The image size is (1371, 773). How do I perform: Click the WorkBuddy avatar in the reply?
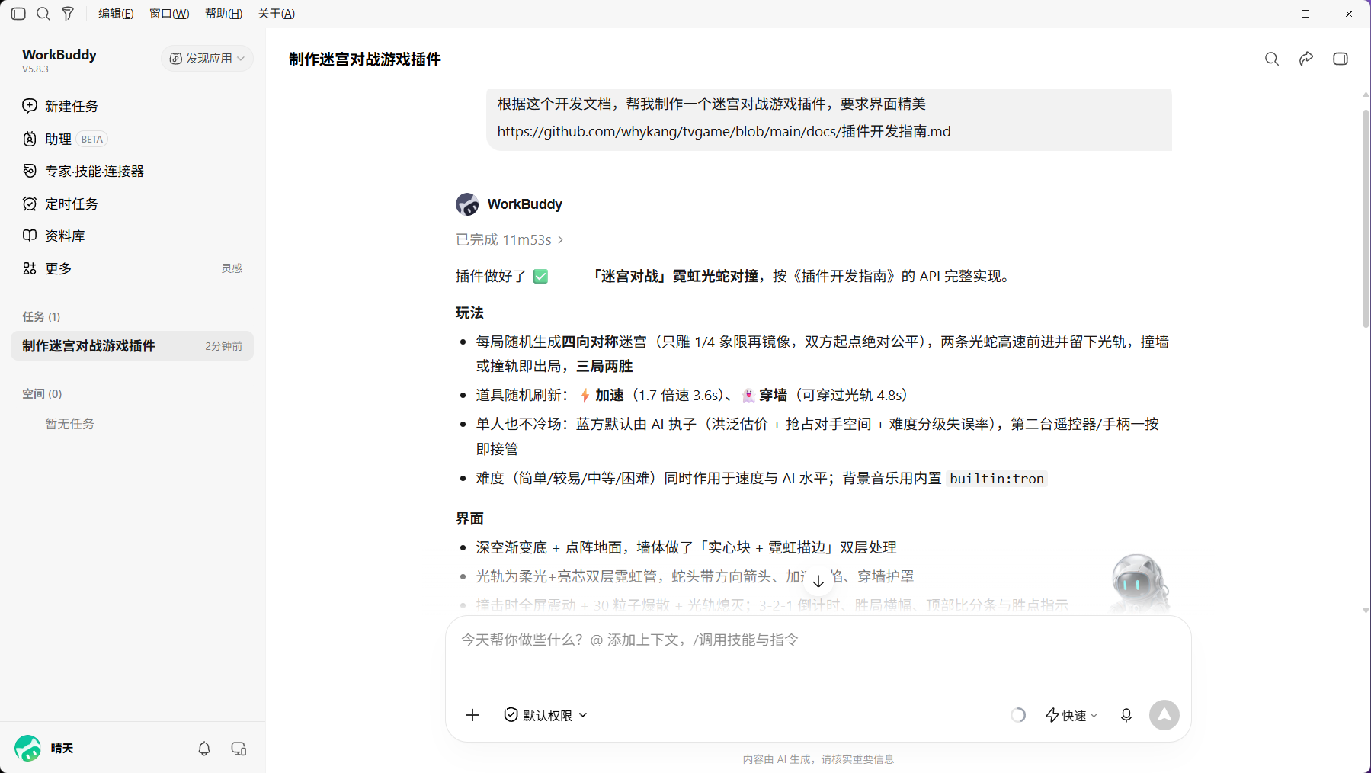coord(467,204)
